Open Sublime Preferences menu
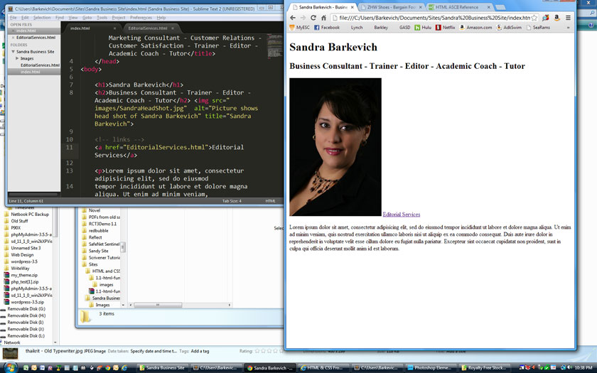The height and width of the screenshot is (373, 597). click(x=141, y=18)
